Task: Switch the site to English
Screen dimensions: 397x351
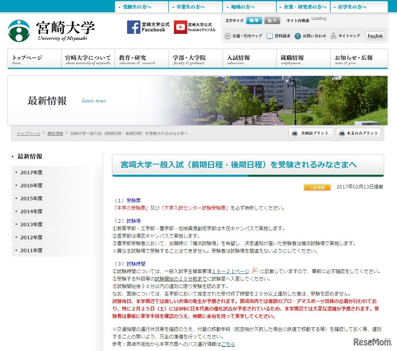Action: [374, 36]
